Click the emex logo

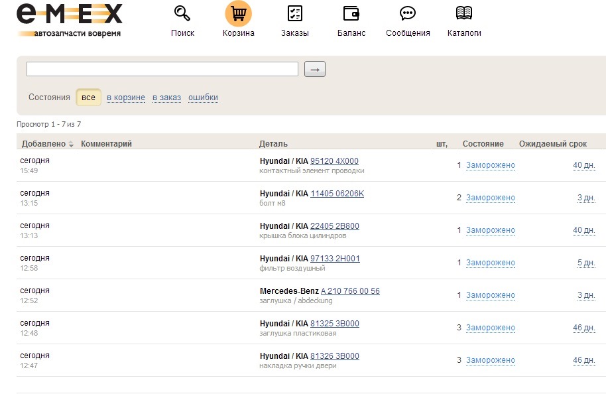pos(70,20)
